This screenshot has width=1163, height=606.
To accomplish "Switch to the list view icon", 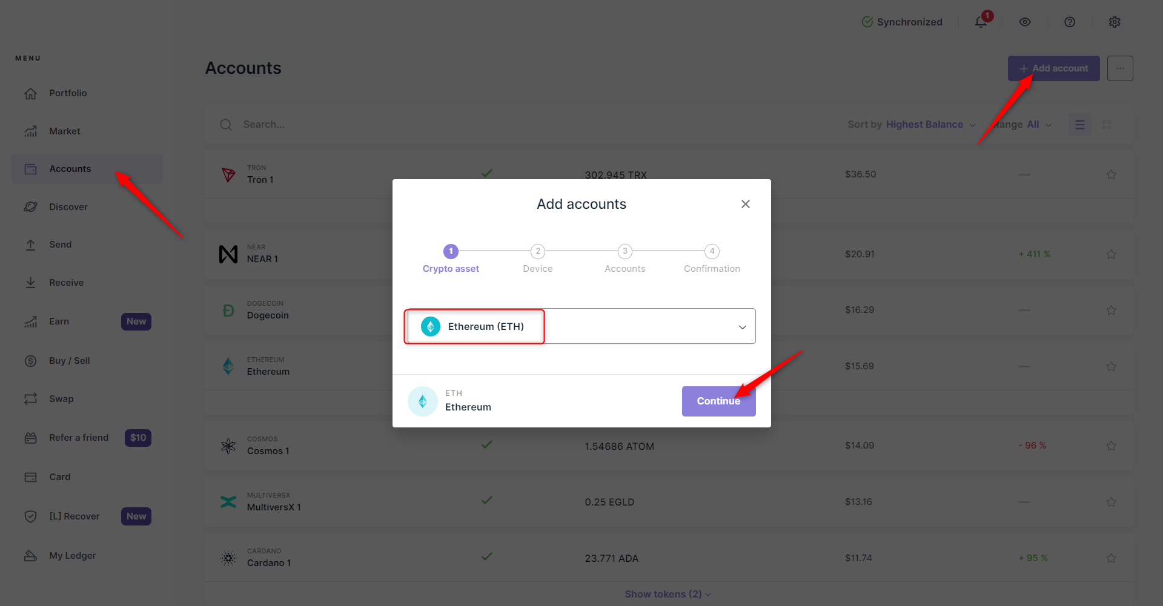I will tap(1079, 125).
